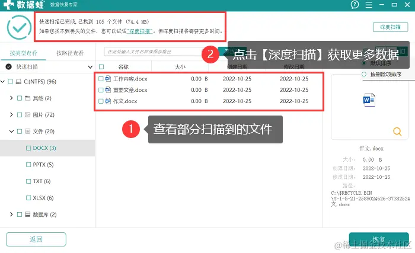Open the help question mark icon
415x253 pixels.
[x=355, y=5]
